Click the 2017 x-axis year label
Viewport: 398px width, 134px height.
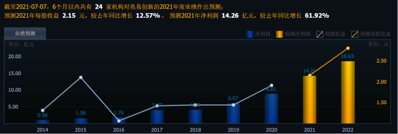[x=157, y=130]
